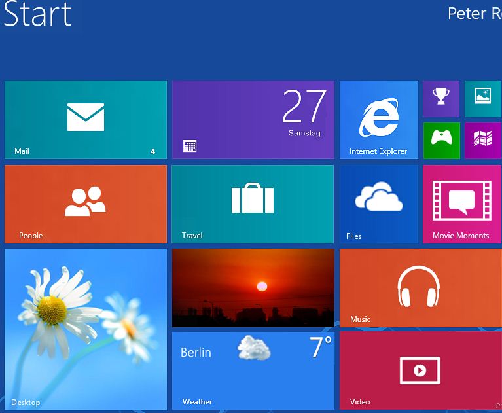This screenshot has height=413, width=502.
Task: Open the Video tile
Action: tap(421, 370)
